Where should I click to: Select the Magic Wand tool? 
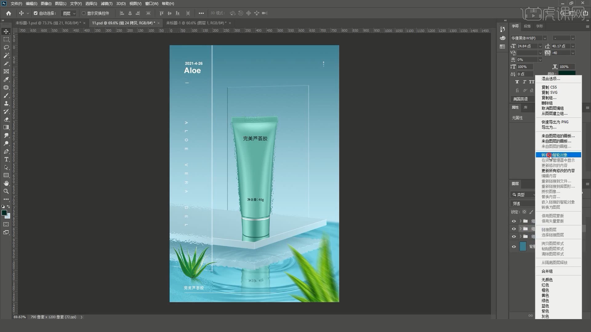coord(6,55)
